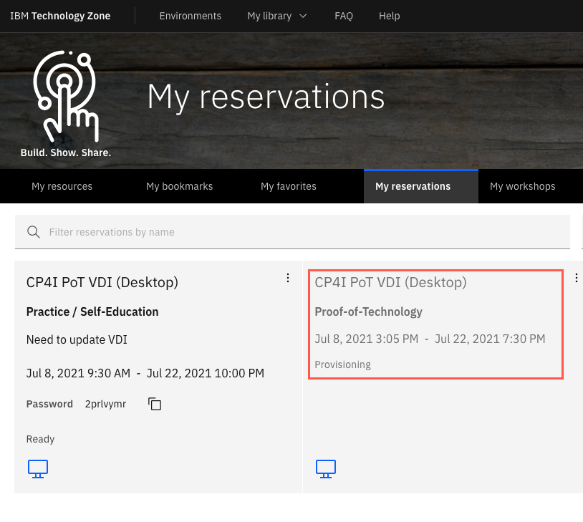Image resolution: width=583 pixels, height=522 pixels.
Task: Click the Jul 8, 2021 3:05 PM date range
Action: (430, 339)
